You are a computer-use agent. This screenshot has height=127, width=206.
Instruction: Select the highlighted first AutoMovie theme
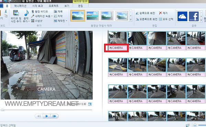(78, 16)
